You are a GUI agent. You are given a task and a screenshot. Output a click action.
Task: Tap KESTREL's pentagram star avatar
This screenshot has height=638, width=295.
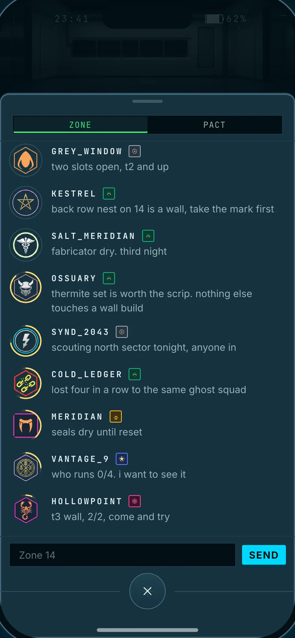pyautogui.click(x=26, y=203)
